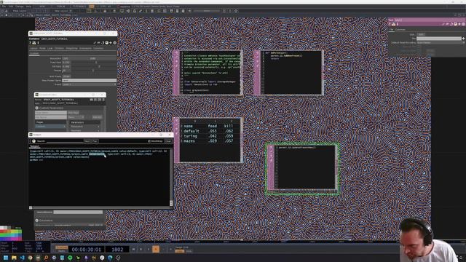The width and height of the screenshot is (466, 262).
Task: Click the Add Preset Pulse button
Action: tap(66, 76)
